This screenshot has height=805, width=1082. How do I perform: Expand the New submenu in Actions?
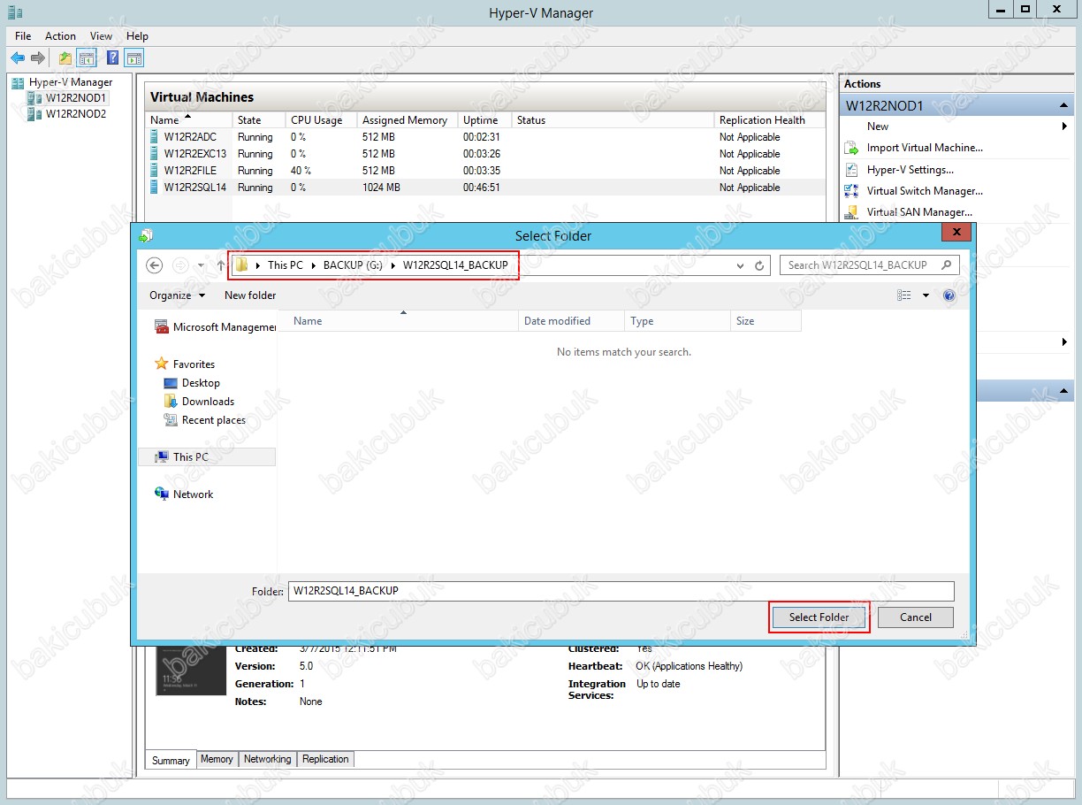coord(1064,126)
